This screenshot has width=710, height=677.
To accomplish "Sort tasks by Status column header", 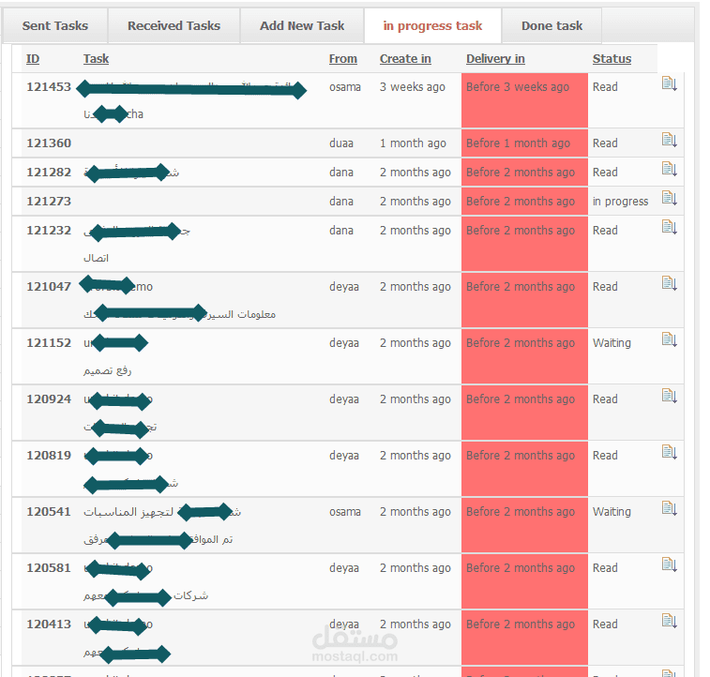I will click(x=612, y=59).
